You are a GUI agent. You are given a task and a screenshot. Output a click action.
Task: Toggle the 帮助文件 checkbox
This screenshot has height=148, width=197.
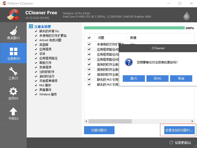36,63
